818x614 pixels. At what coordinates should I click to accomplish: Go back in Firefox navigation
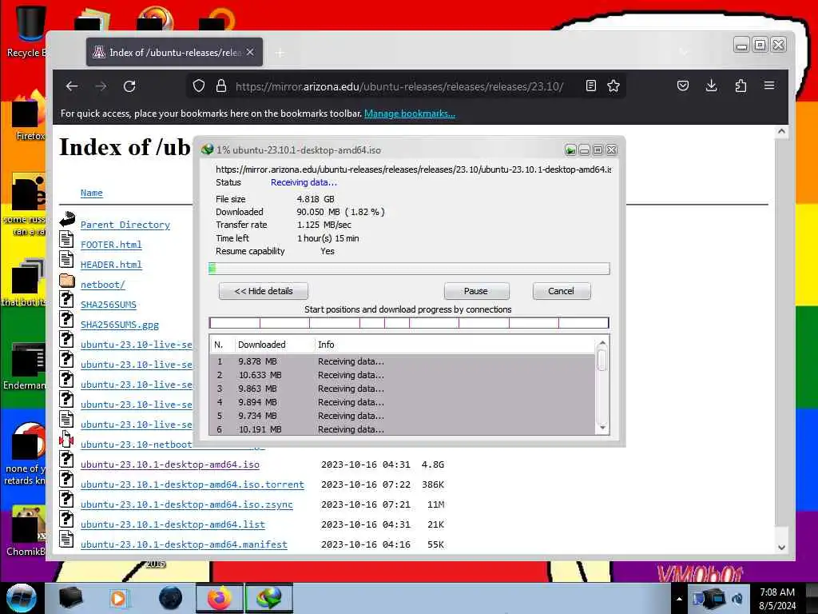pos(72,86)
